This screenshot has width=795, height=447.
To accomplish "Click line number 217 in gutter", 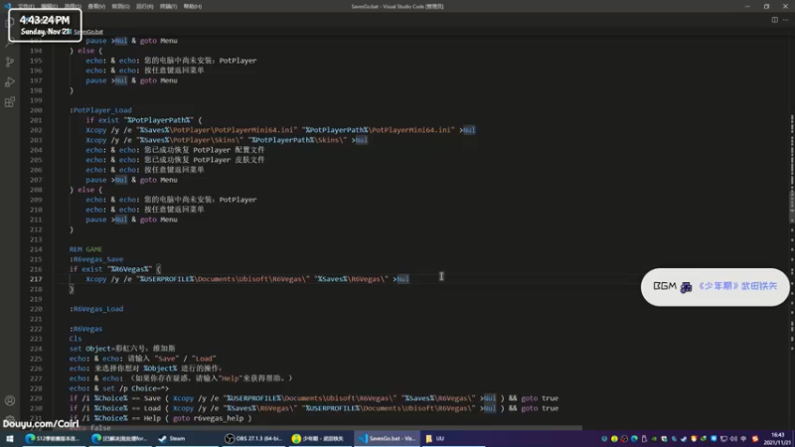I will pos(36,279).
